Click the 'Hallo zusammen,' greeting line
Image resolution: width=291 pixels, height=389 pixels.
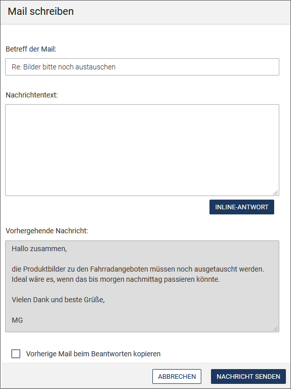pos(39,249)
